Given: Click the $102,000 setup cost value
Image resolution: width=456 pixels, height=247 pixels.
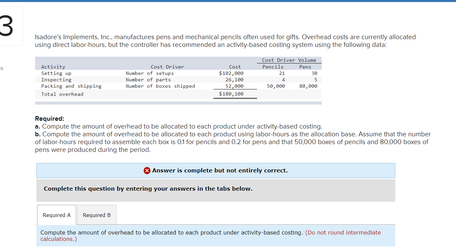Looking at the screenshot, I should pos(231,73).
